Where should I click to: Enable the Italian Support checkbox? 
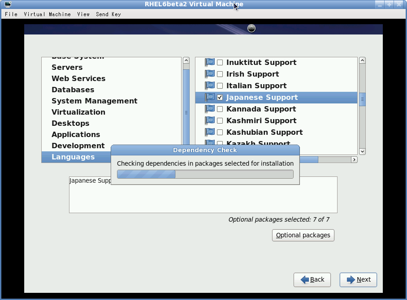(220, 86)
